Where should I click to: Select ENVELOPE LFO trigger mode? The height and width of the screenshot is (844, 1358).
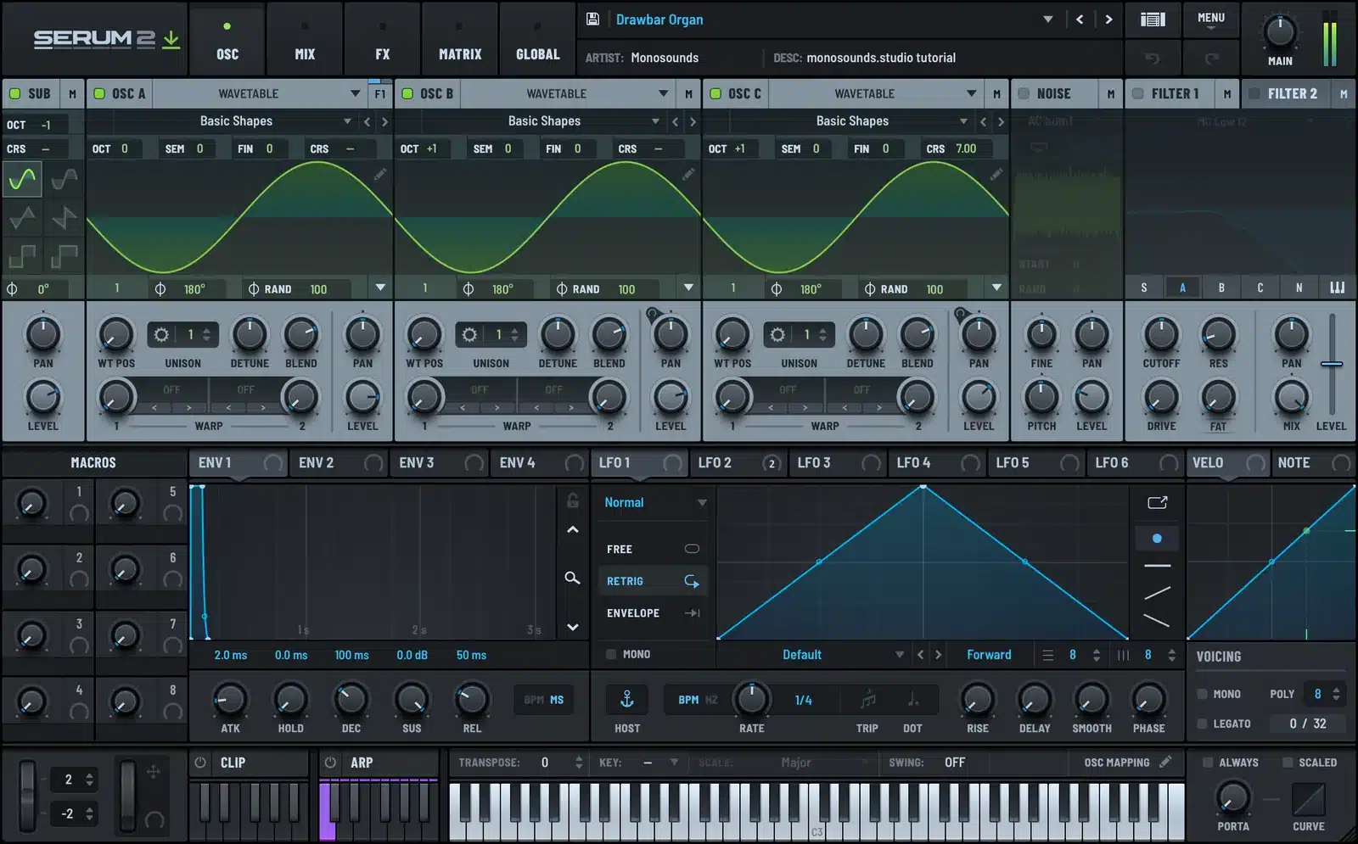[x=653, y=612]
